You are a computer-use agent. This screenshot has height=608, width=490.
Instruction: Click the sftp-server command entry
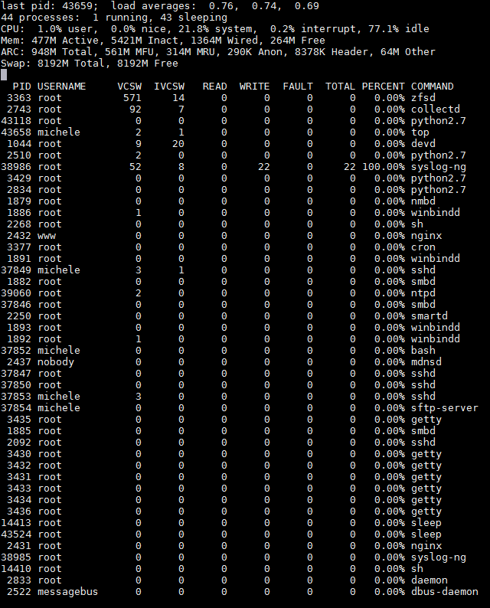tap(445, 408)
